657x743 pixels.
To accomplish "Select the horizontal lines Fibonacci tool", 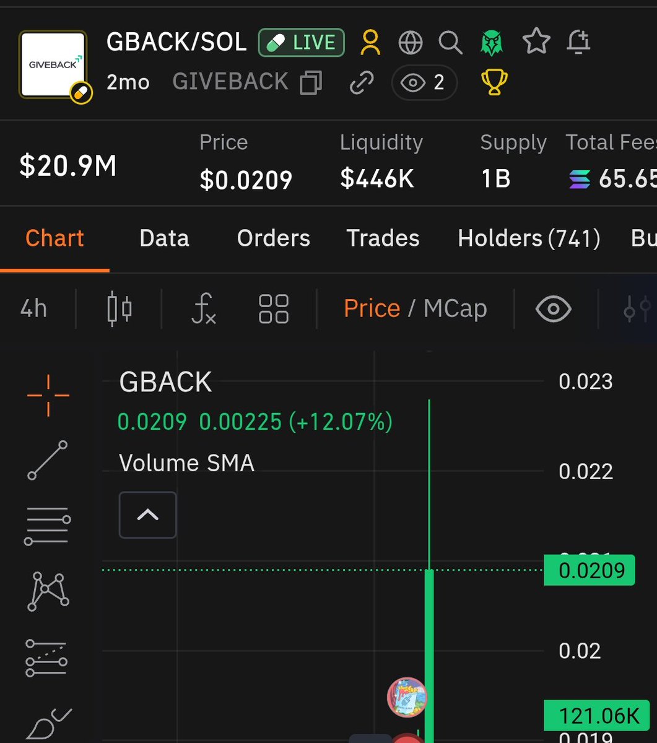I will point(48,526).
